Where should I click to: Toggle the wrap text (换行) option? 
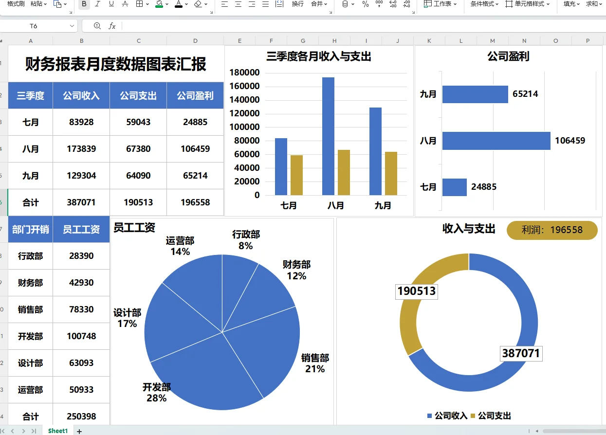297,5
